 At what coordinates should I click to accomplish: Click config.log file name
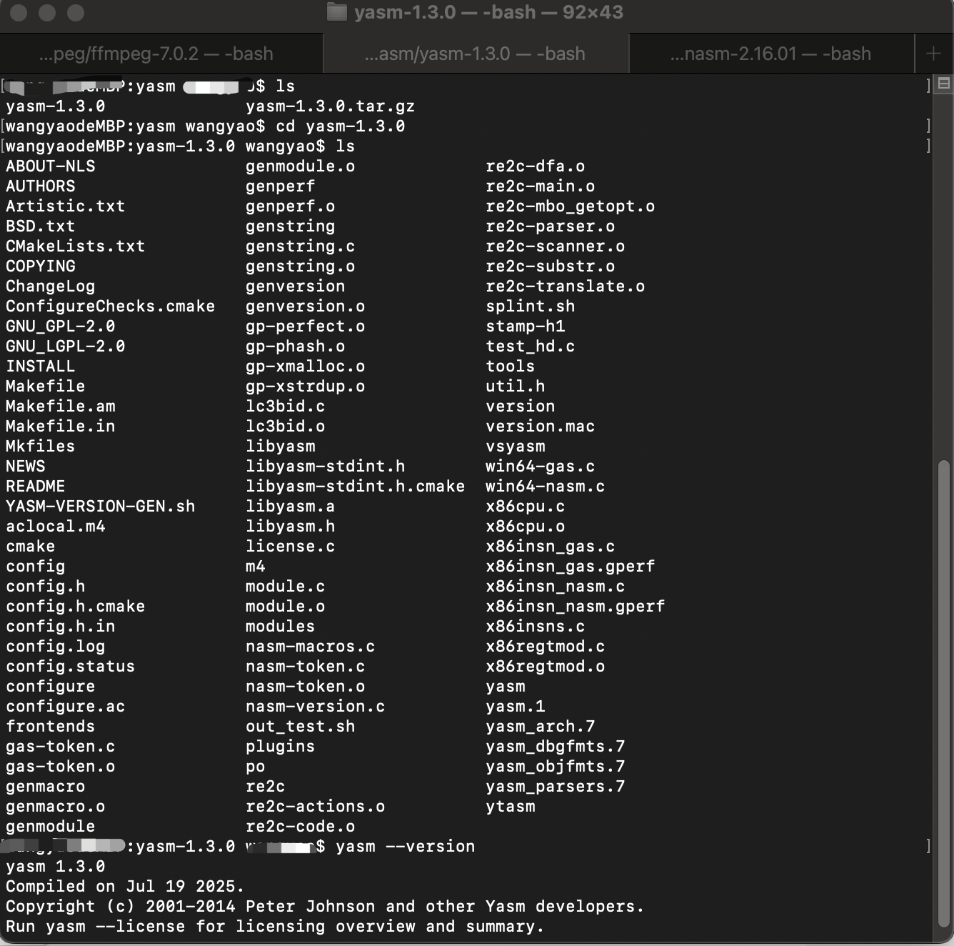point(56,646)
